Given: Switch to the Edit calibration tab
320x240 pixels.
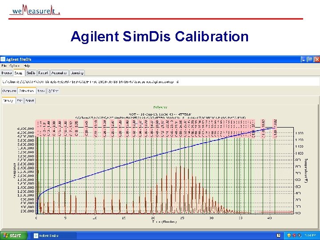Looking at the screenshot, I should [20, 100].
